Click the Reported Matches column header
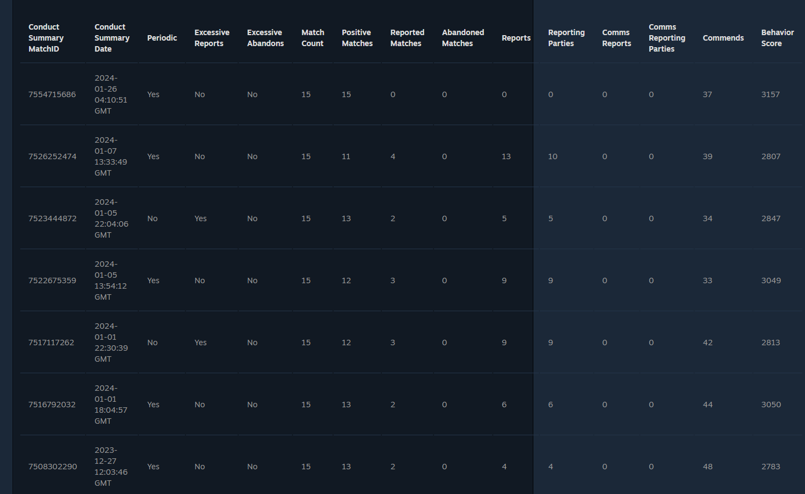Image resolution: width=805 pixels, height=494 pixels. coord(407,38)
